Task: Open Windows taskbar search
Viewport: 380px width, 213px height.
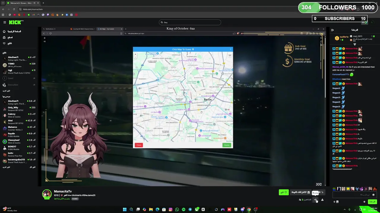Action: point(131,209)
